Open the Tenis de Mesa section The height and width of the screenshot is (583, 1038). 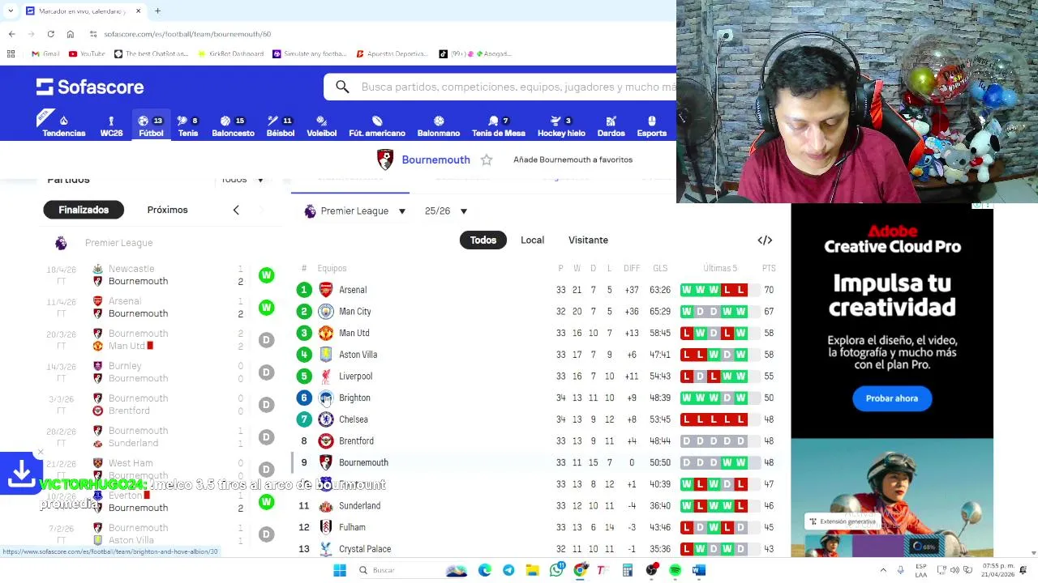point(499,126)
